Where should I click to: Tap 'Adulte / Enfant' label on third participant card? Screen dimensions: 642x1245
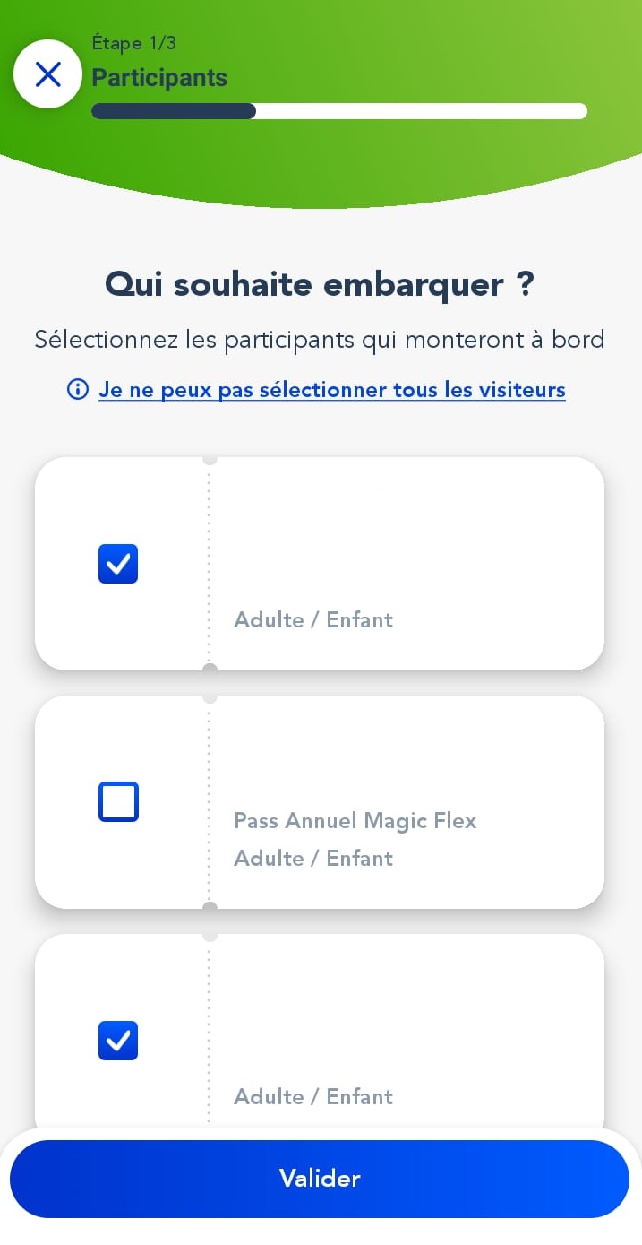click(313, 1097)
